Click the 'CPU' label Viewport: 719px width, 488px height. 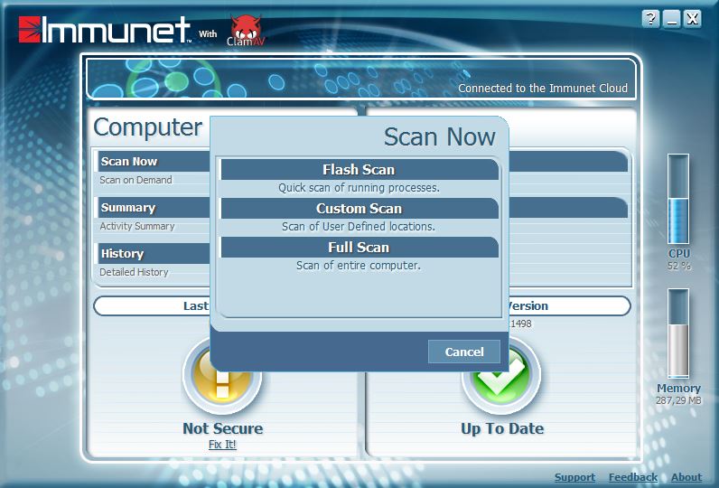click(679, 254)
